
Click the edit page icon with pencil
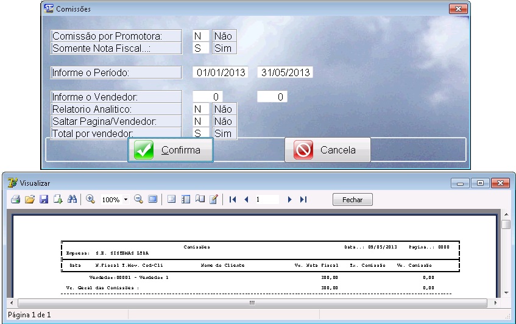(213, 199)
